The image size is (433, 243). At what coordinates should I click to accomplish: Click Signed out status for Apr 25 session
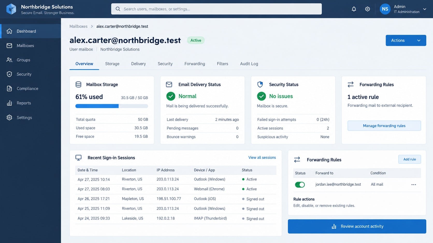pyautogui.click(x=253, y=209)
